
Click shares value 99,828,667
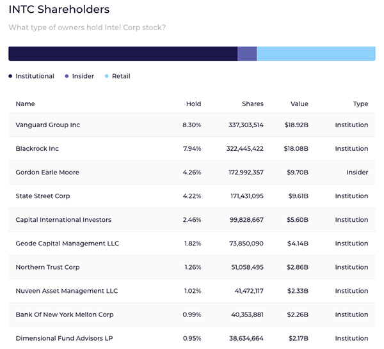(246, 220)
